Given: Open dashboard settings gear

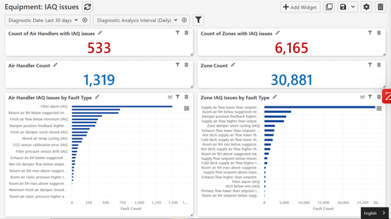Looking at the screenshot, I should click(367, 7).
